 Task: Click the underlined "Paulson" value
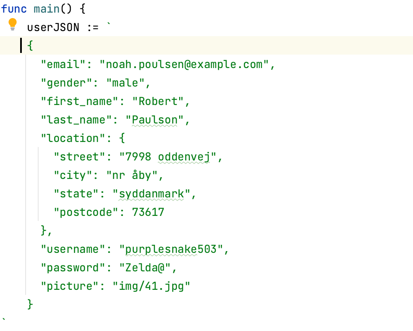tap(154, 120)
